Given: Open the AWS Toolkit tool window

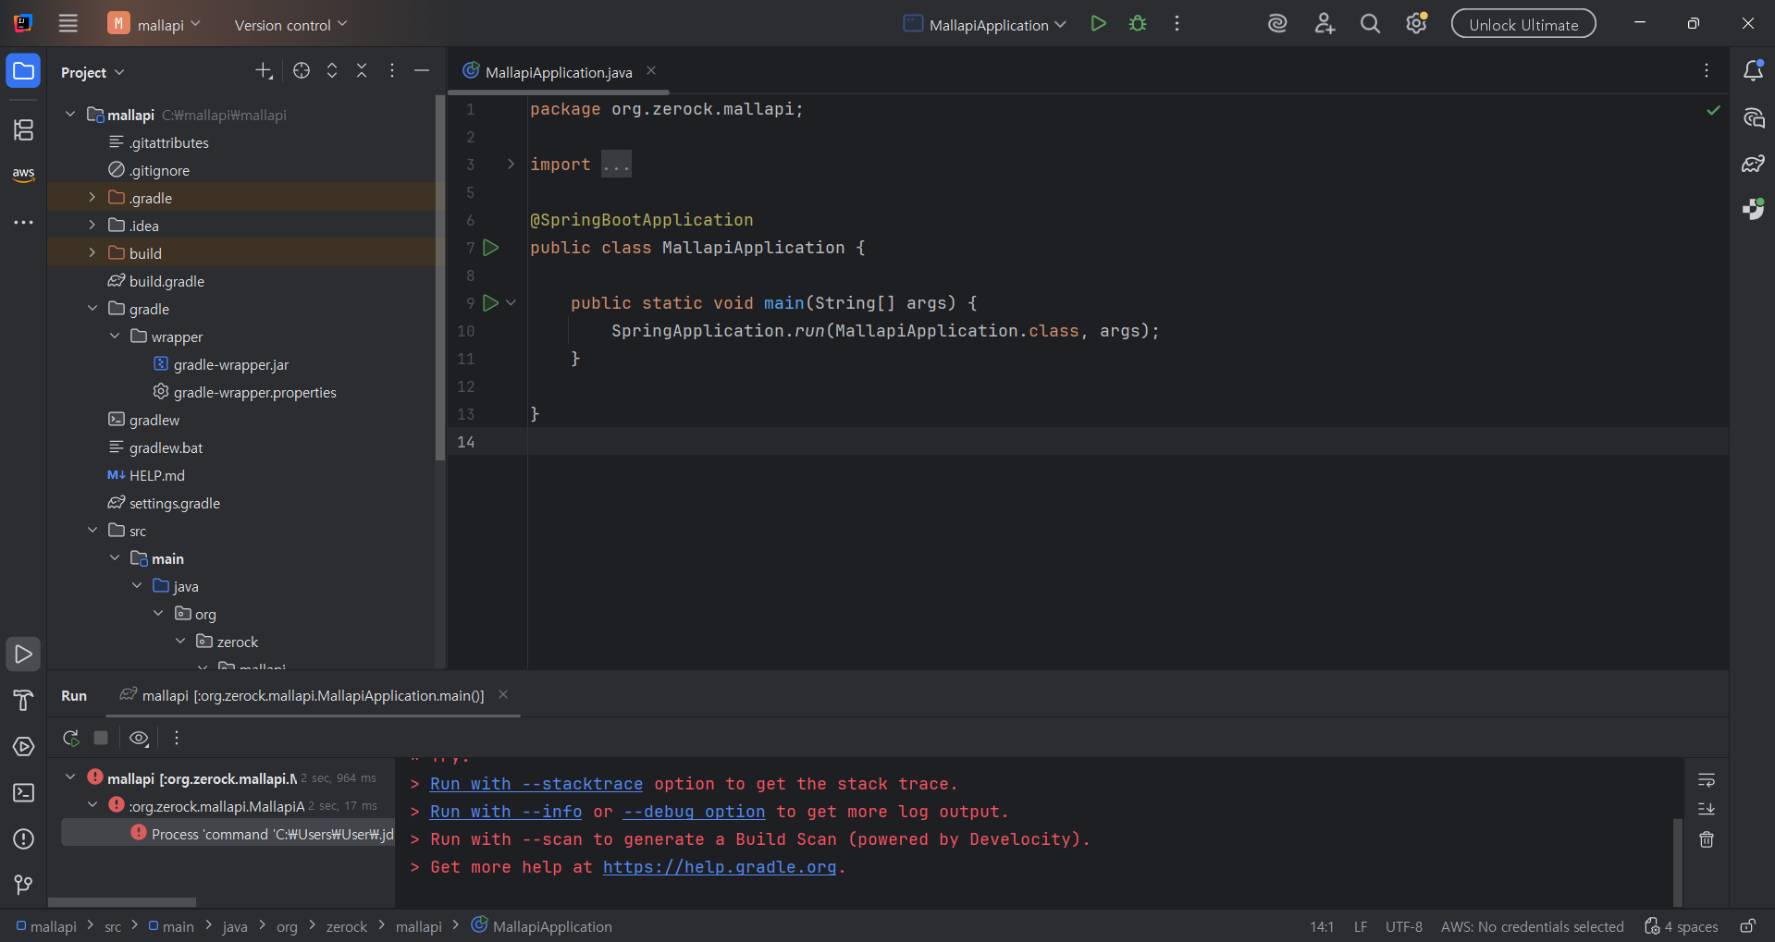Looking at the screenshot, I should point(23,174).
